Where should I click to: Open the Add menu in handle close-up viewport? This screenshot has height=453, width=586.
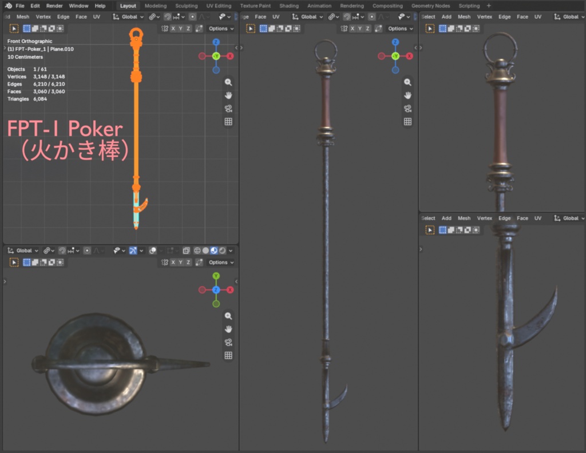[446, 17]
